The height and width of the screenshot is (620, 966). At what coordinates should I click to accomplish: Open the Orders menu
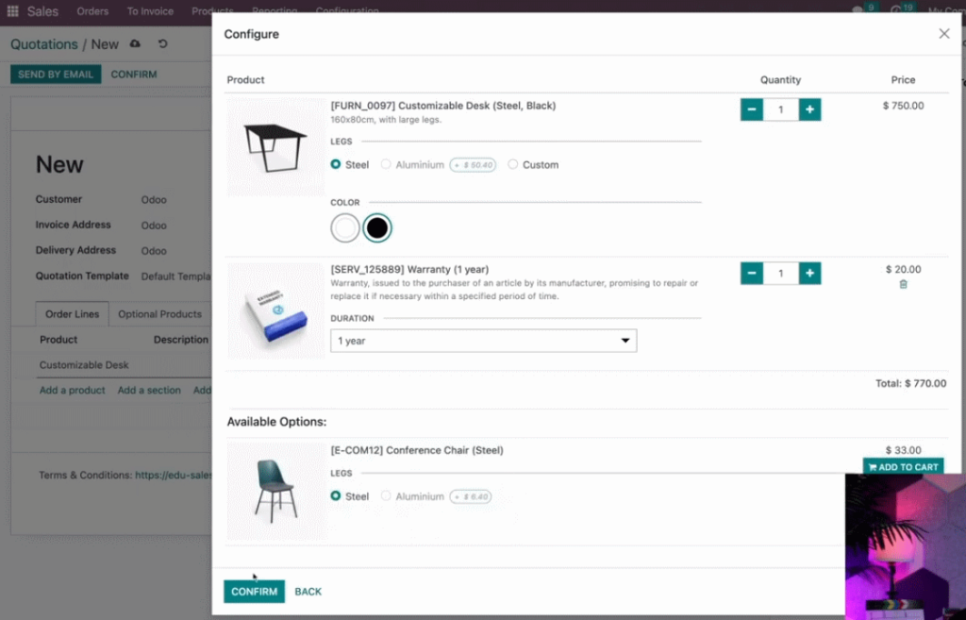(92, 11)
